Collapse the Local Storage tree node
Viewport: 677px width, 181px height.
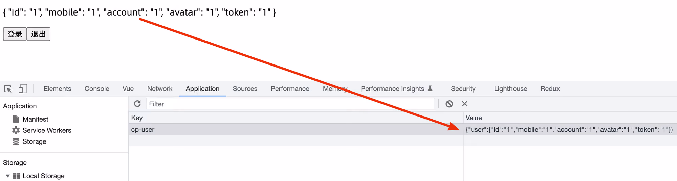tap(7, 176)
